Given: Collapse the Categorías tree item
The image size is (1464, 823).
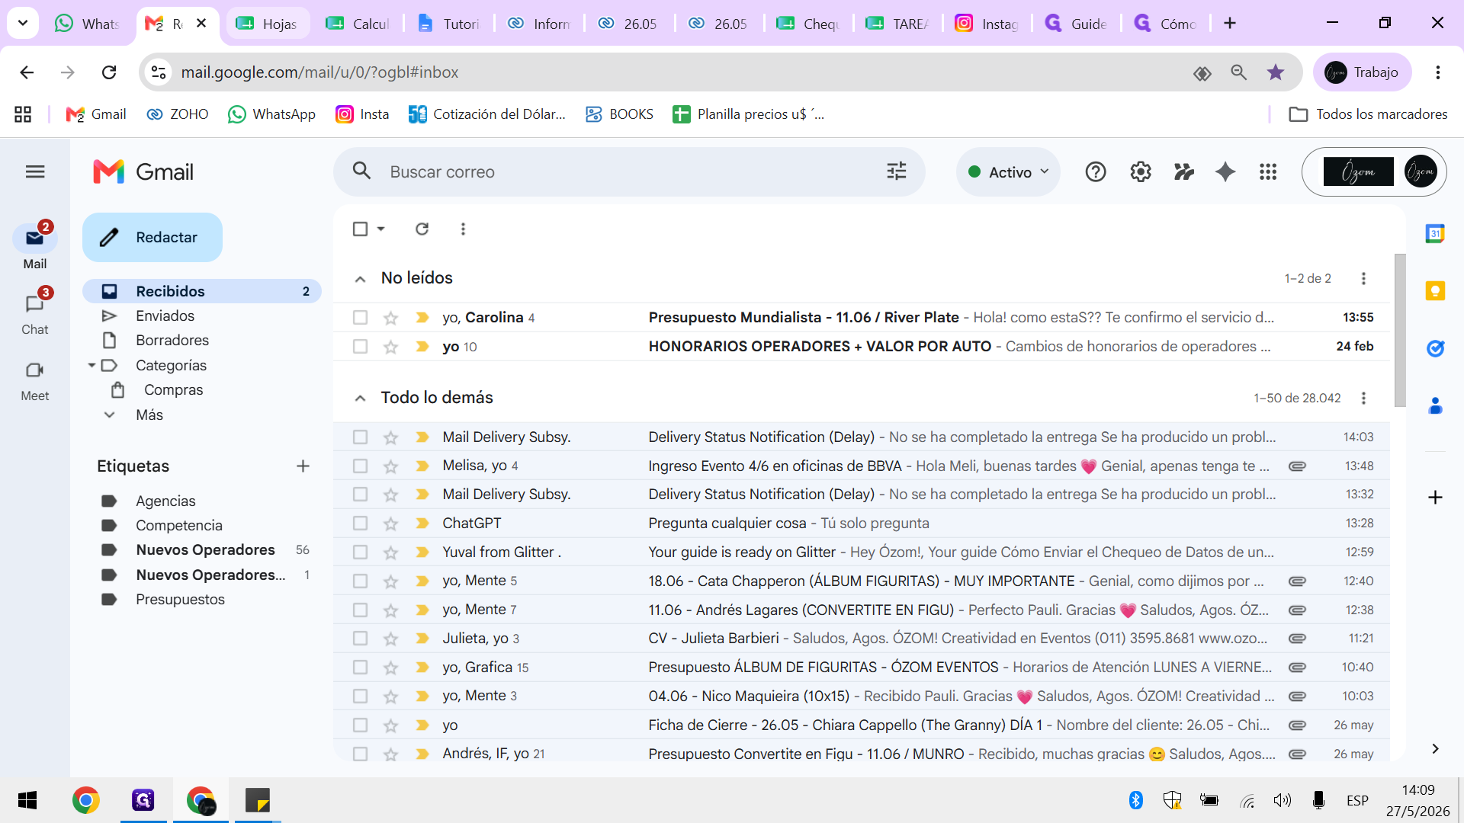Looking at the screenshot, I should click(x=91, y=366).
